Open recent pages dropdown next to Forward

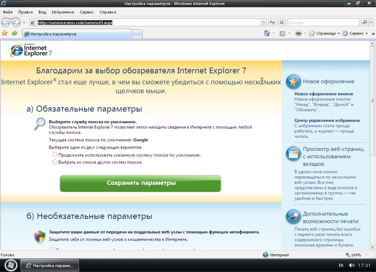coord(24,23)
